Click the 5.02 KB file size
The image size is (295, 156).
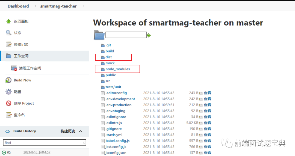(192, 123)
